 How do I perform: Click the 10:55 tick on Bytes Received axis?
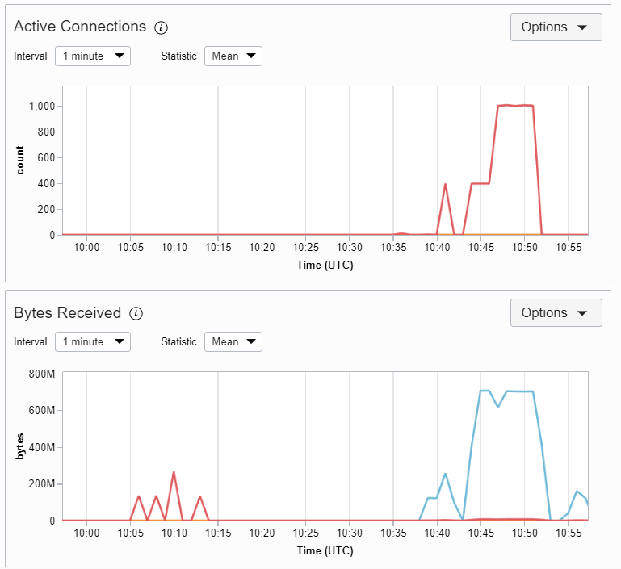click(x=569, y=533)
